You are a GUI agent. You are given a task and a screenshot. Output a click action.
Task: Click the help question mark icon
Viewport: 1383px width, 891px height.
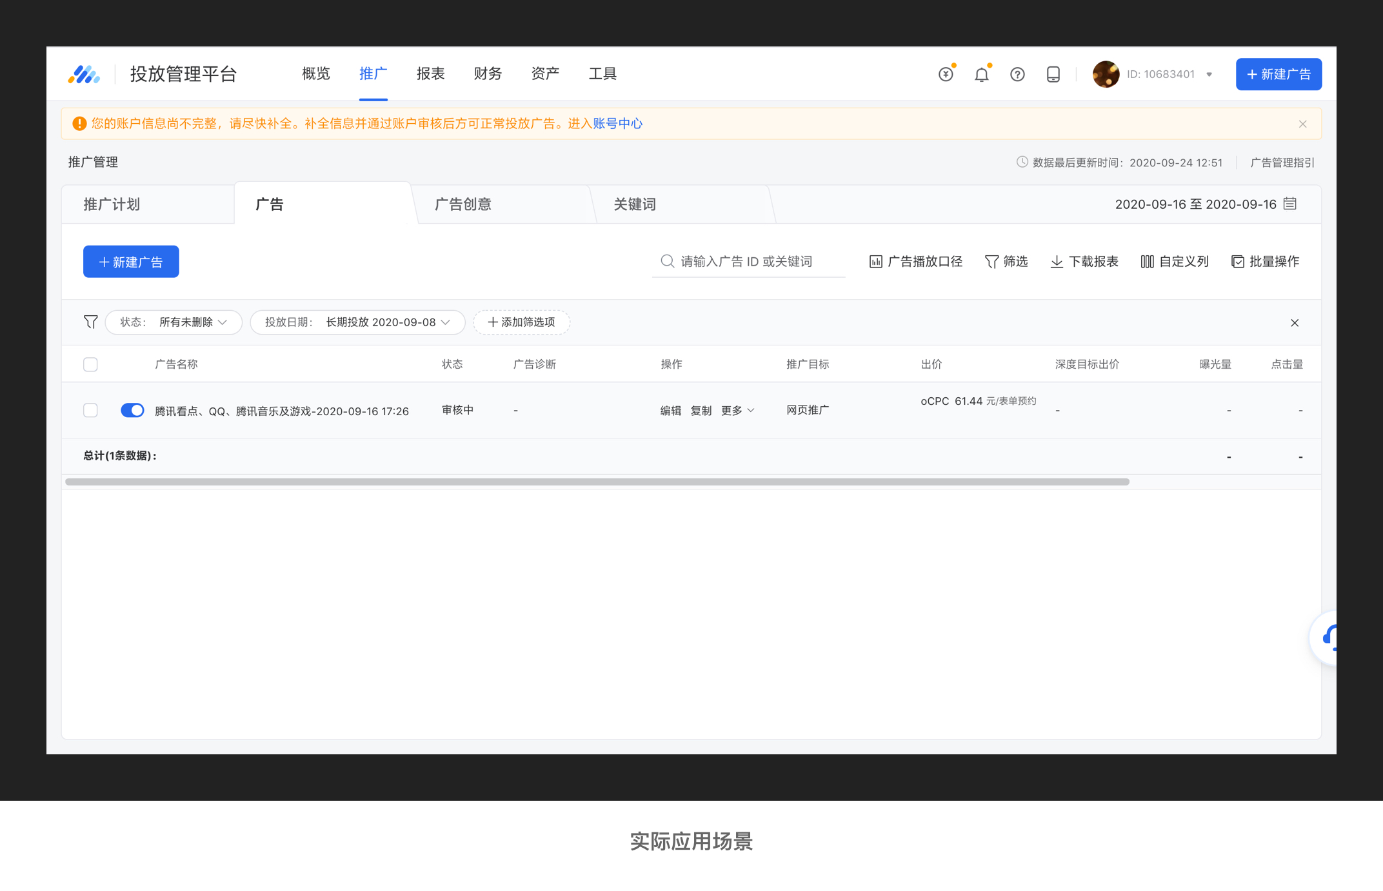[x=1017, y=74]
